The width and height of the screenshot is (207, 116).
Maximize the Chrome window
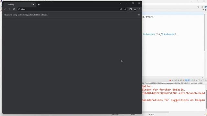click(x=133, y=3)
